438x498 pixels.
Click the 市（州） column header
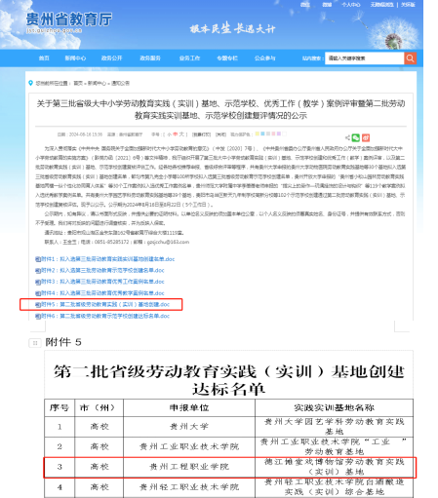click(100, 407)
